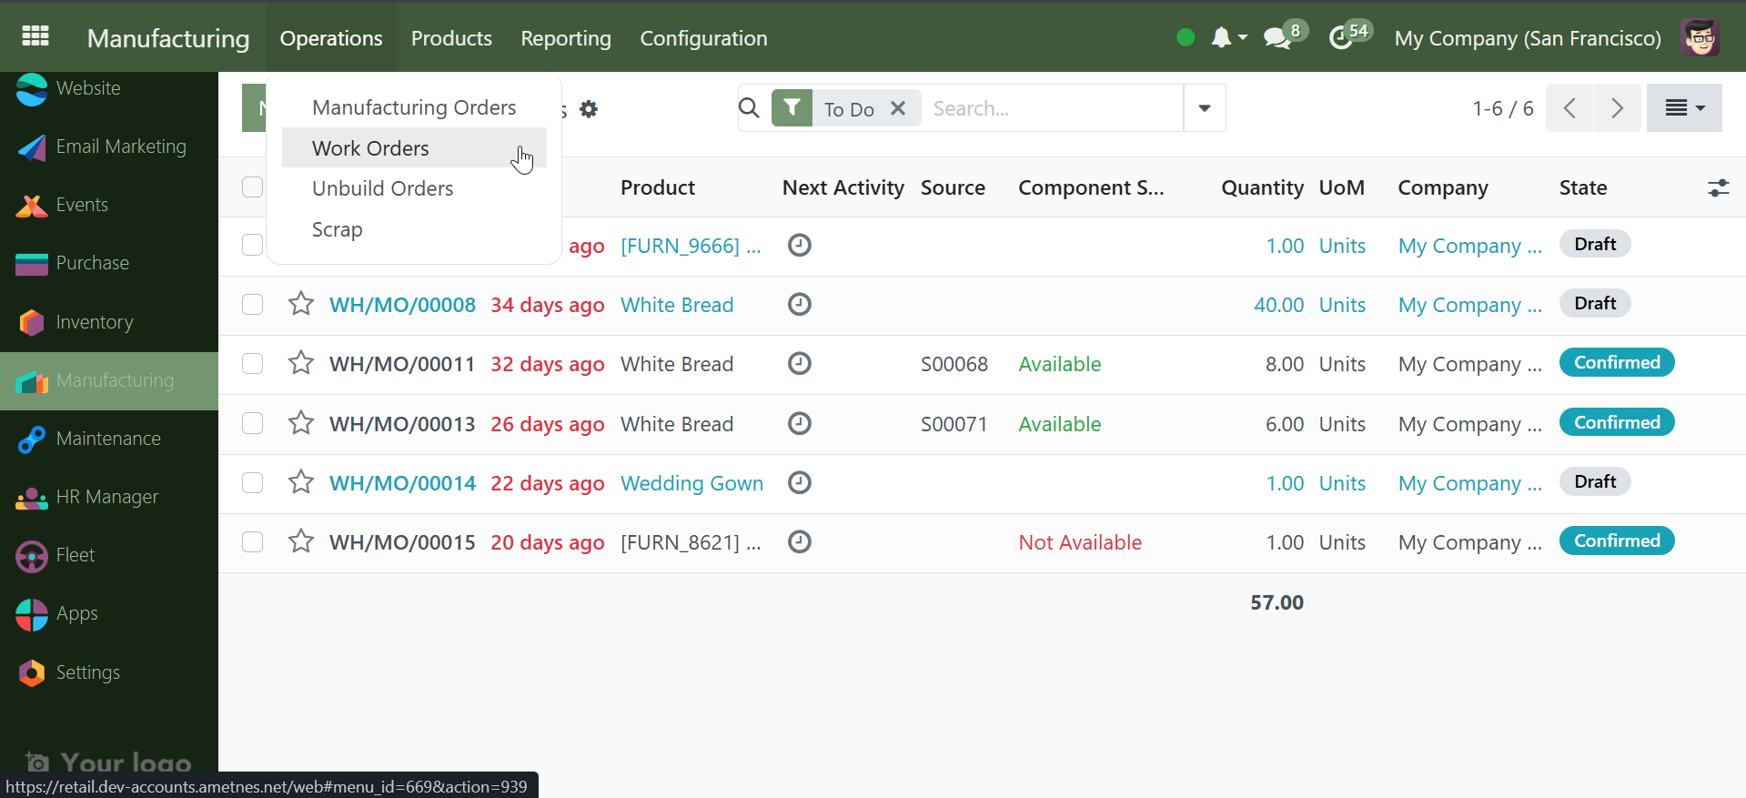This screenshot has height=798, width=1746.
Task: Select checkbox for WH/MO/00011
Action: (252, 363)
